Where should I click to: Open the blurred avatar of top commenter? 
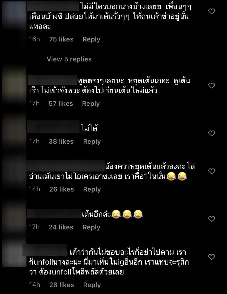point(14,17)
